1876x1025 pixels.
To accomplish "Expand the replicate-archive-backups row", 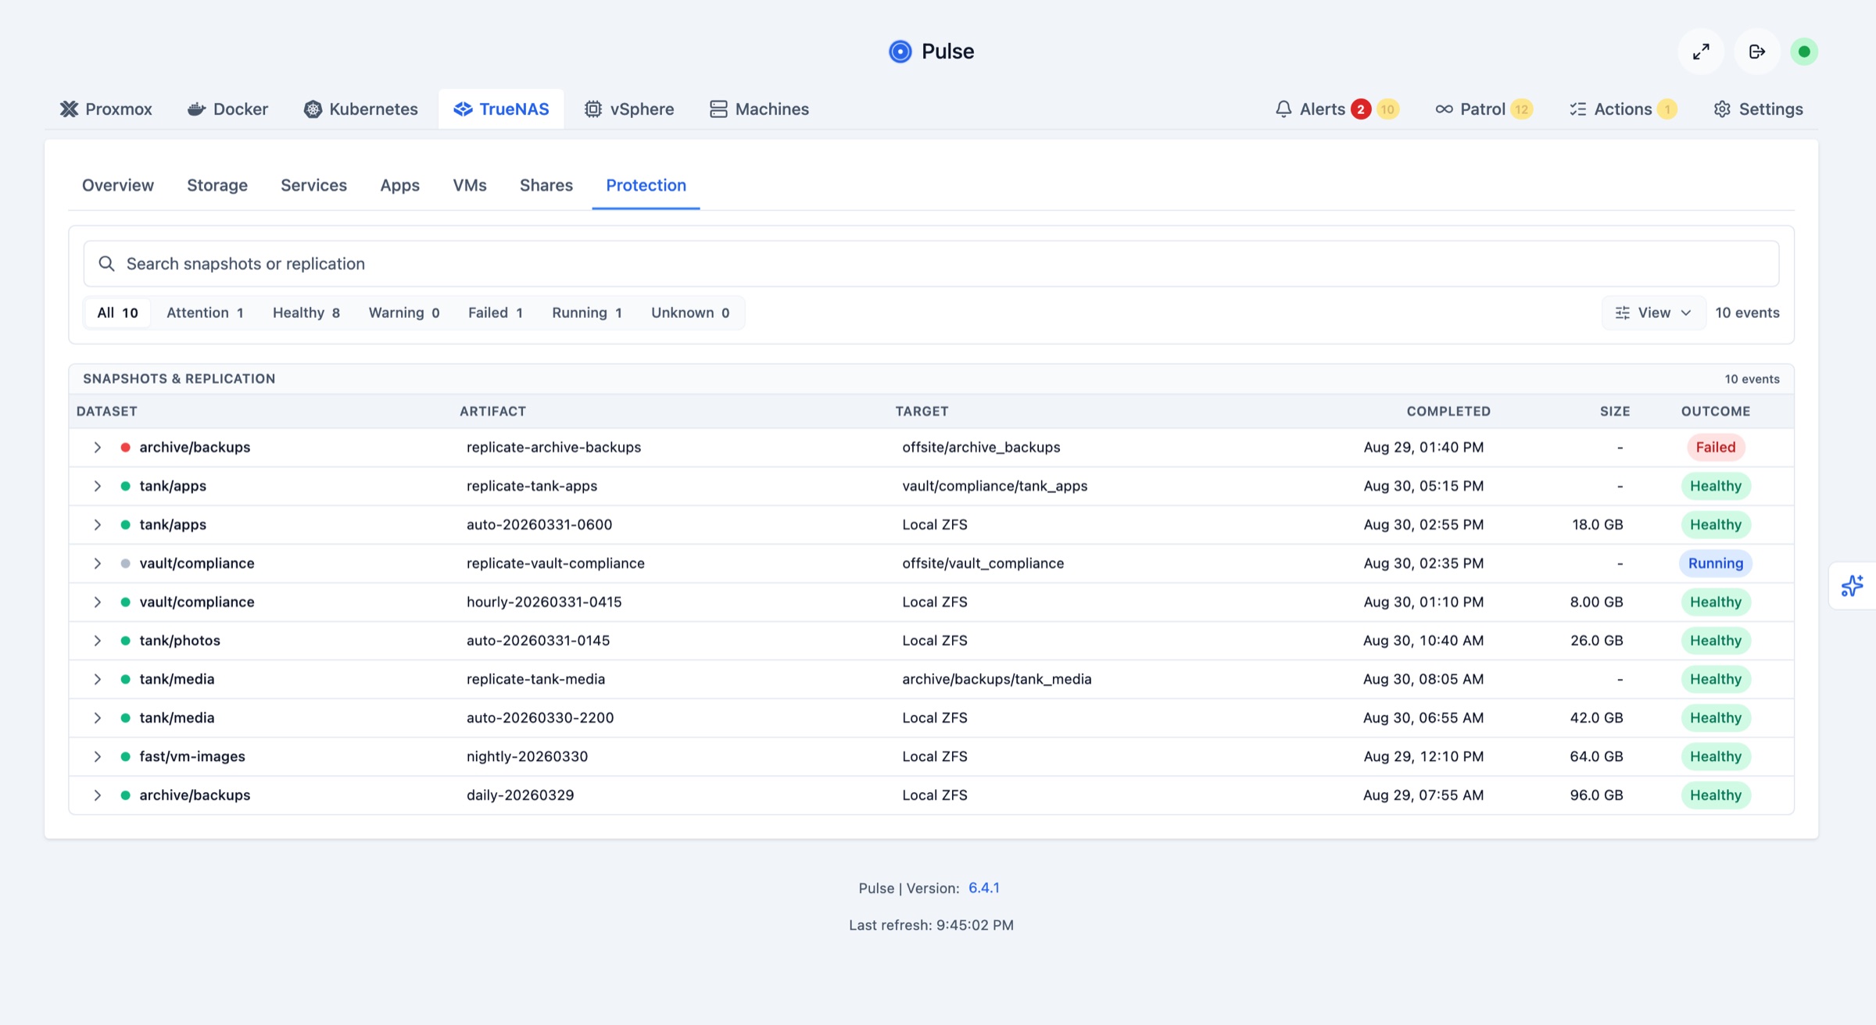I will coord(97,448).
